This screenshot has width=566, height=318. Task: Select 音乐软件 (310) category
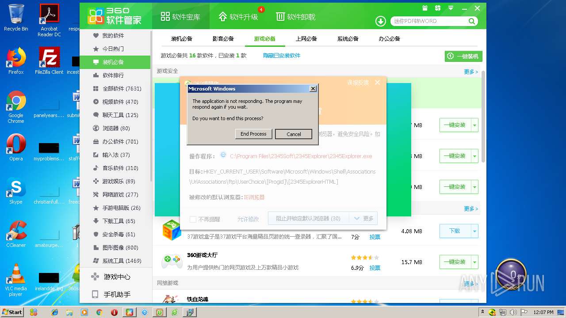pos(115,168)
